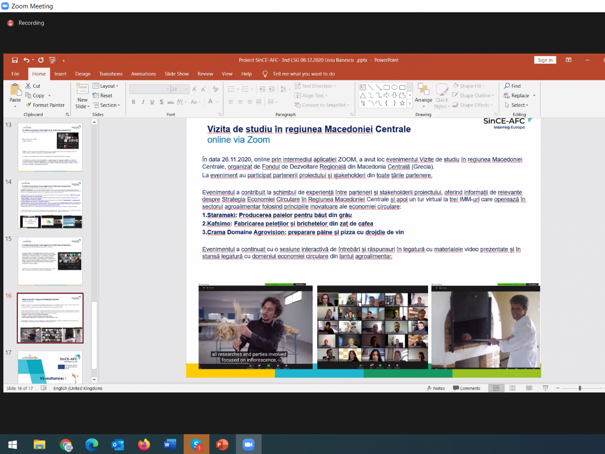
Task: Open the Select dropdown in Editing
Action: pos(517,105)
